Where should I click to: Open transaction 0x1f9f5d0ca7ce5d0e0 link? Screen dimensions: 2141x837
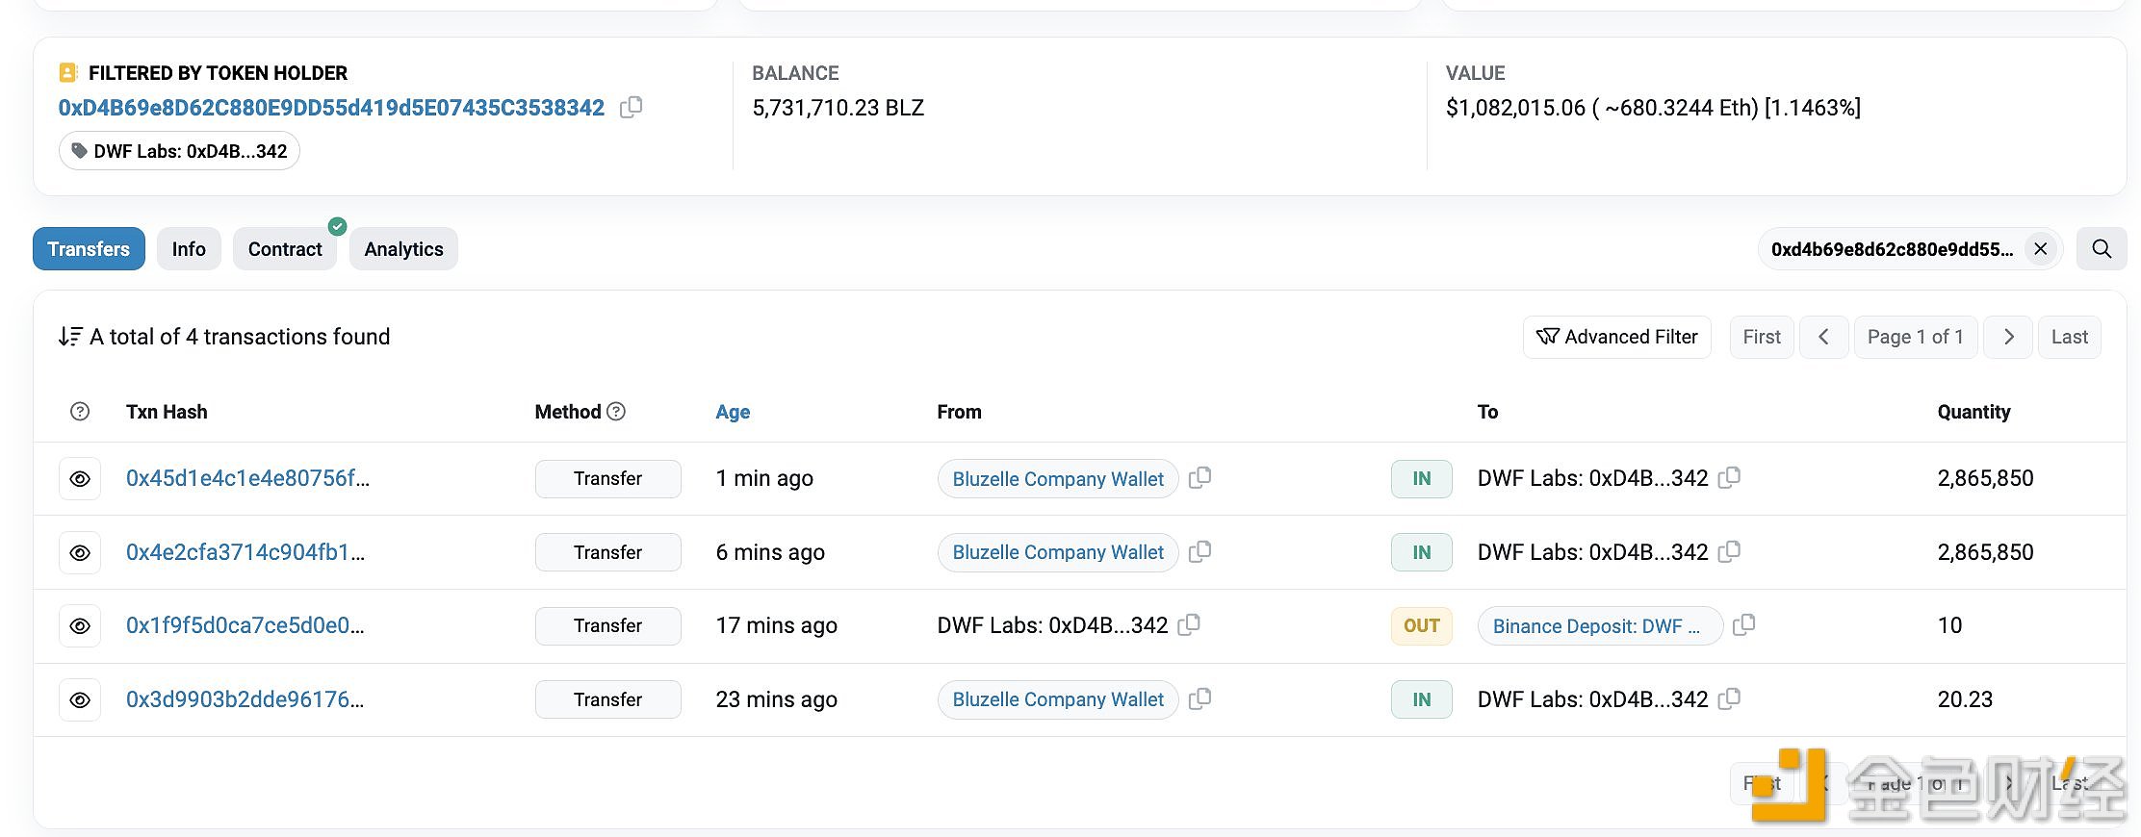click(245, 625)
